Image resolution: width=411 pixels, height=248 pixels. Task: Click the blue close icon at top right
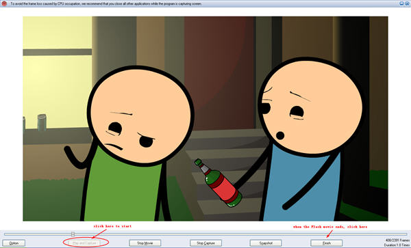click(407, 3)
